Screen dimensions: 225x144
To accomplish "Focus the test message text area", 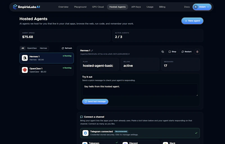I will tap(140, 90).
